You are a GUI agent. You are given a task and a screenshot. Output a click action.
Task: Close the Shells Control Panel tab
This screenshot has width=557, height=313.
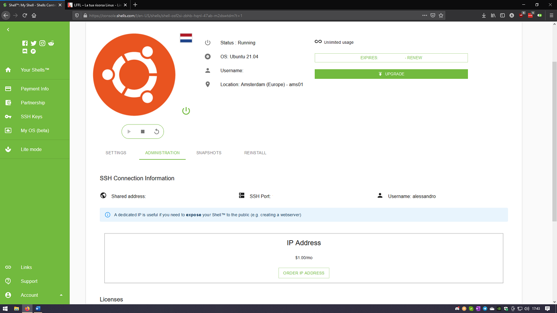click(60, 5)
